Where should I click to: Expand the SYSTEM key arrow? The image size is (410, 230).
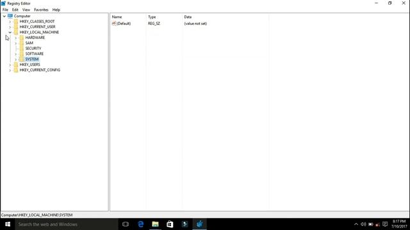coord(15,59)
